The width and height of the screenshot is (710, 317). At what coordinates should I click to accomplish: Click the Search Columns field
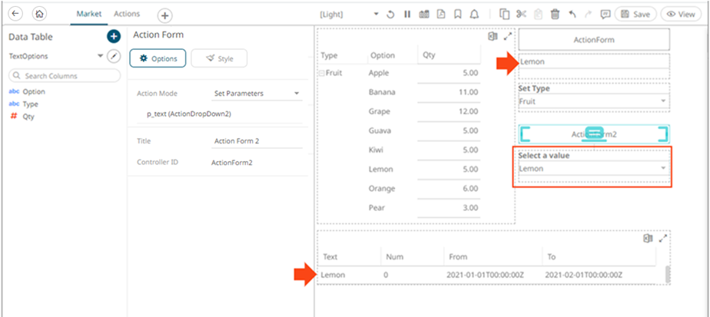click(65, 76)
